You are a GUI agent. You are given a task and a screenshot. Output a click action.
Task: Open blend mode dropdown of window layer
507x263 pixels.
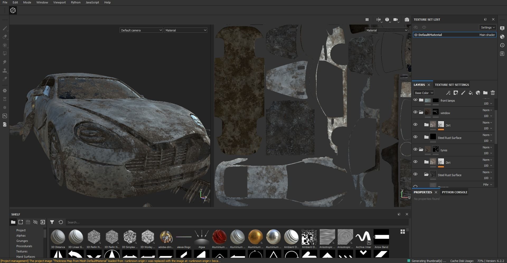click(x=487, y=110)
